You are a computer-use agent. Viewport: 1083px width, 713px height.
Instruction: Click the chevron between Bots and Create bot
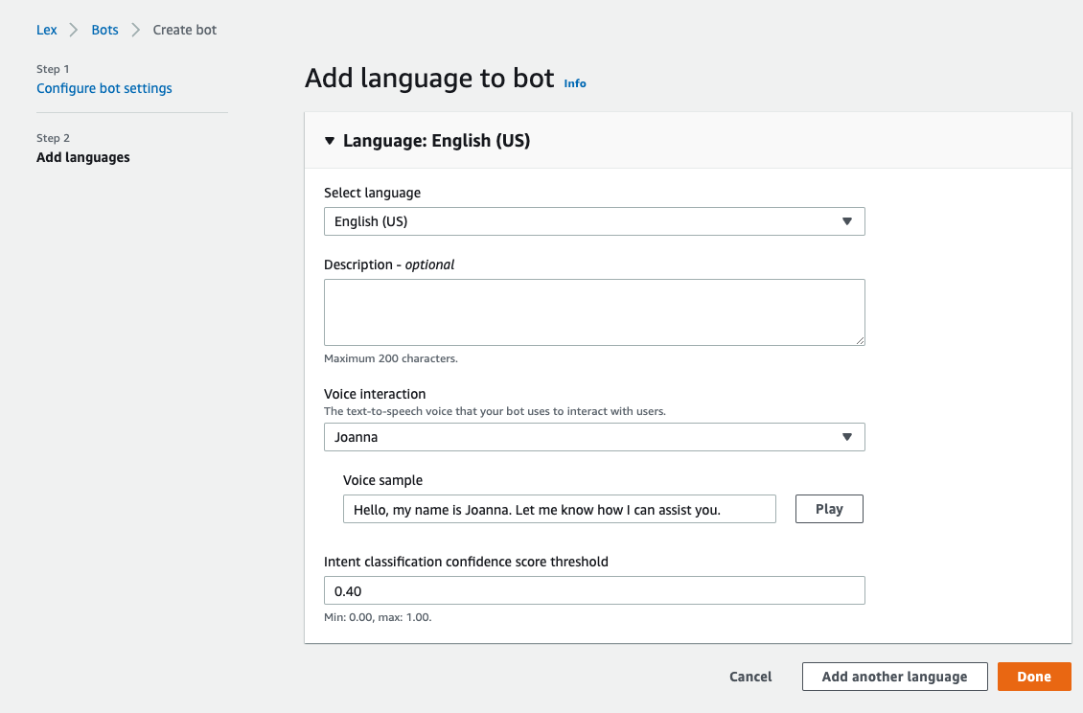coord(136,30)
